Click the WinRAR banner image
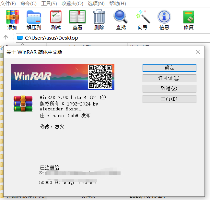The image size is (210, 200). (63, 77)
